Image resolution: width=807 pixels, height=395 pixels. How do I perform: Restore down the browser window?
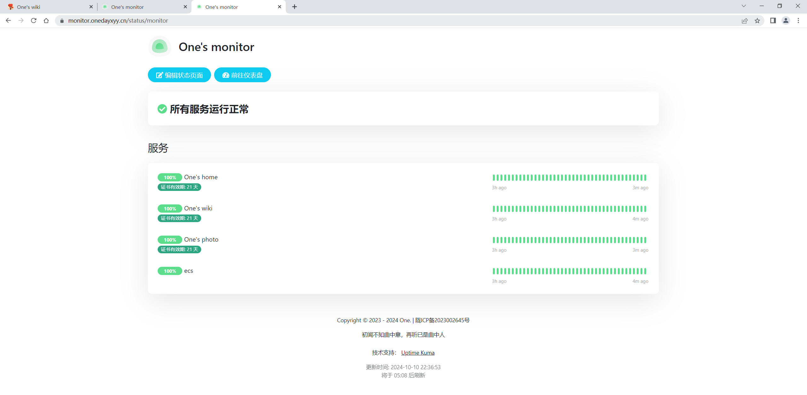[x=780, y=6]
